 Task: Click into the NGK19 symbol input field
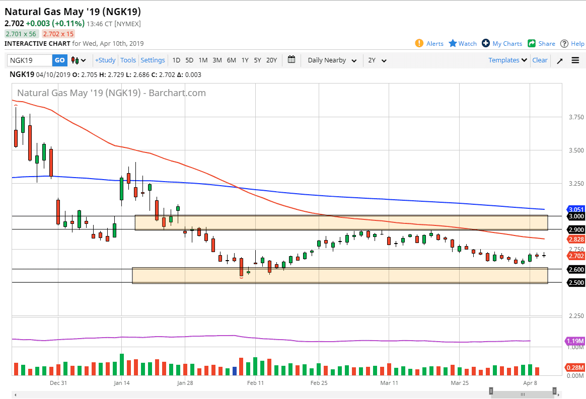point(30,60)
